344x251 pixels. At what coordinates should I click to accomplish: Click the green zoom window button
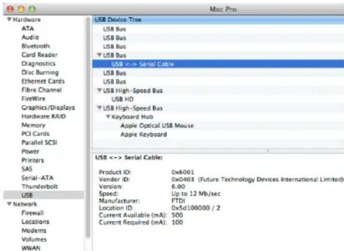pos(32,9)
